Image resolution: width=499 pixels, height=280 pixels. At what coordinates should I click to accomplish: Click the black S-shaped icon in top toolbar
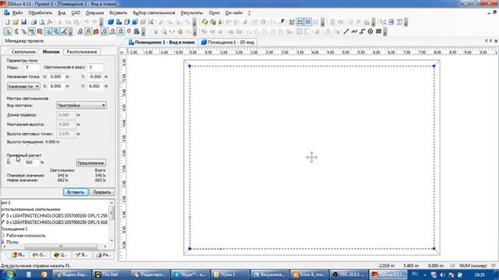(x=282, y=22)
